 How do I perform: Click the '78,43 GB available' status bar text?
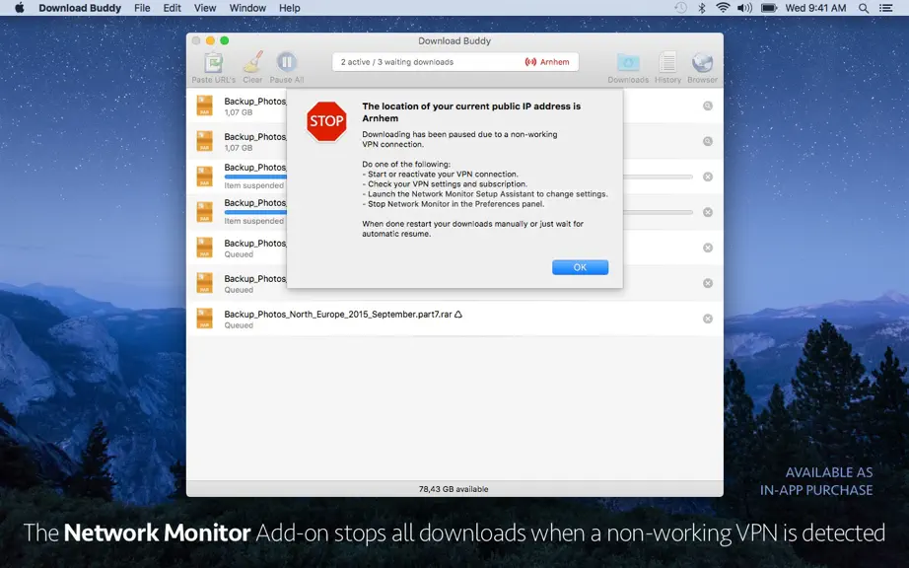click(x=454, y=489)
